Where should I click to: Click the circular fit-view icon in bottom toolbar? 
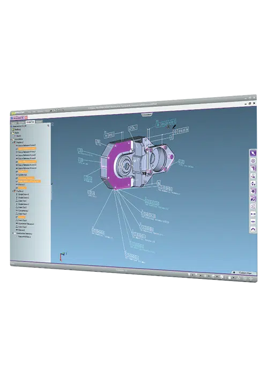click(244, 278)
